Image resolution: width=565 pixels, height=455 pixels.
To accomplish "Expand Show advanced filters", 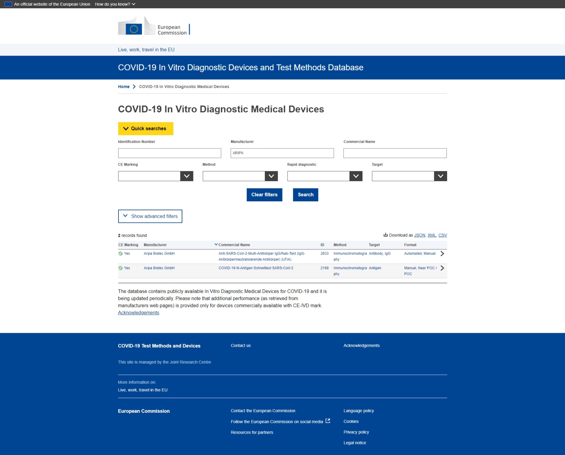I will click(x=150, y=216).
